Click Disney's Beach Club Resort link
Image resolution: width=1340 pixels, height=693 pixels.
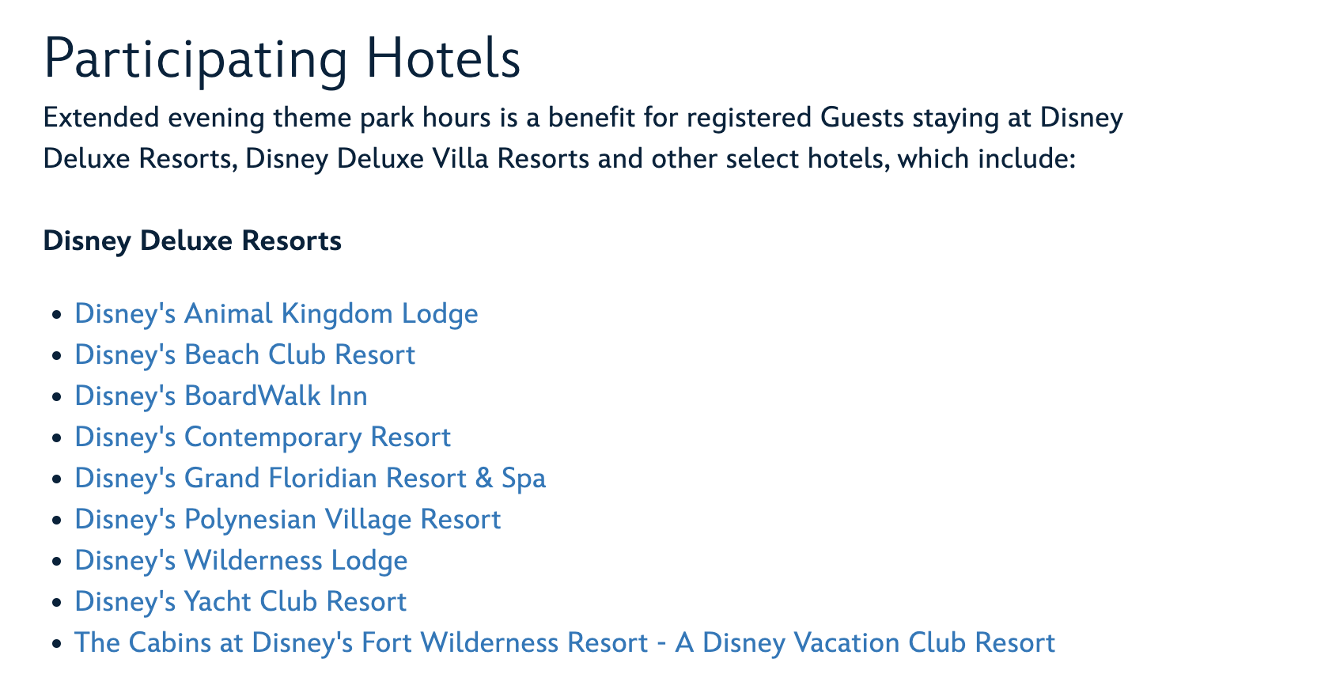pos(244,355)
